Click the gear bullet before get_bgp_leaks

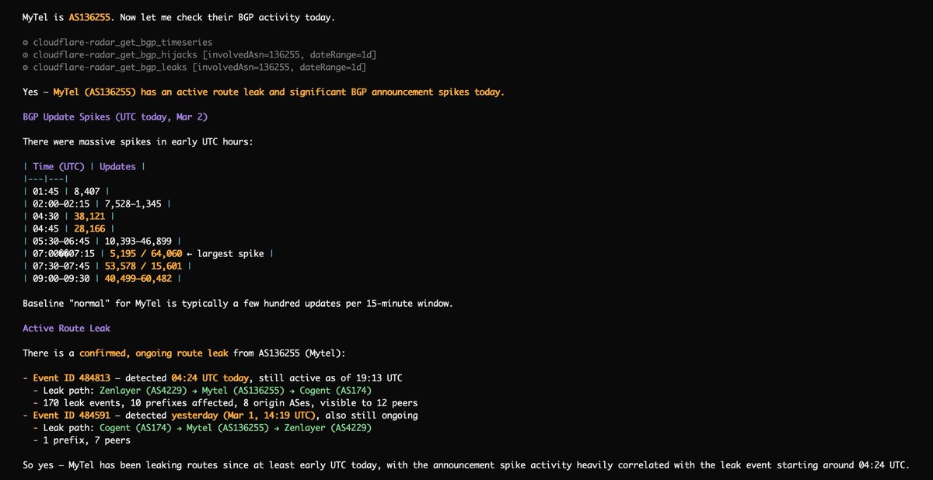tap(26, 67)
